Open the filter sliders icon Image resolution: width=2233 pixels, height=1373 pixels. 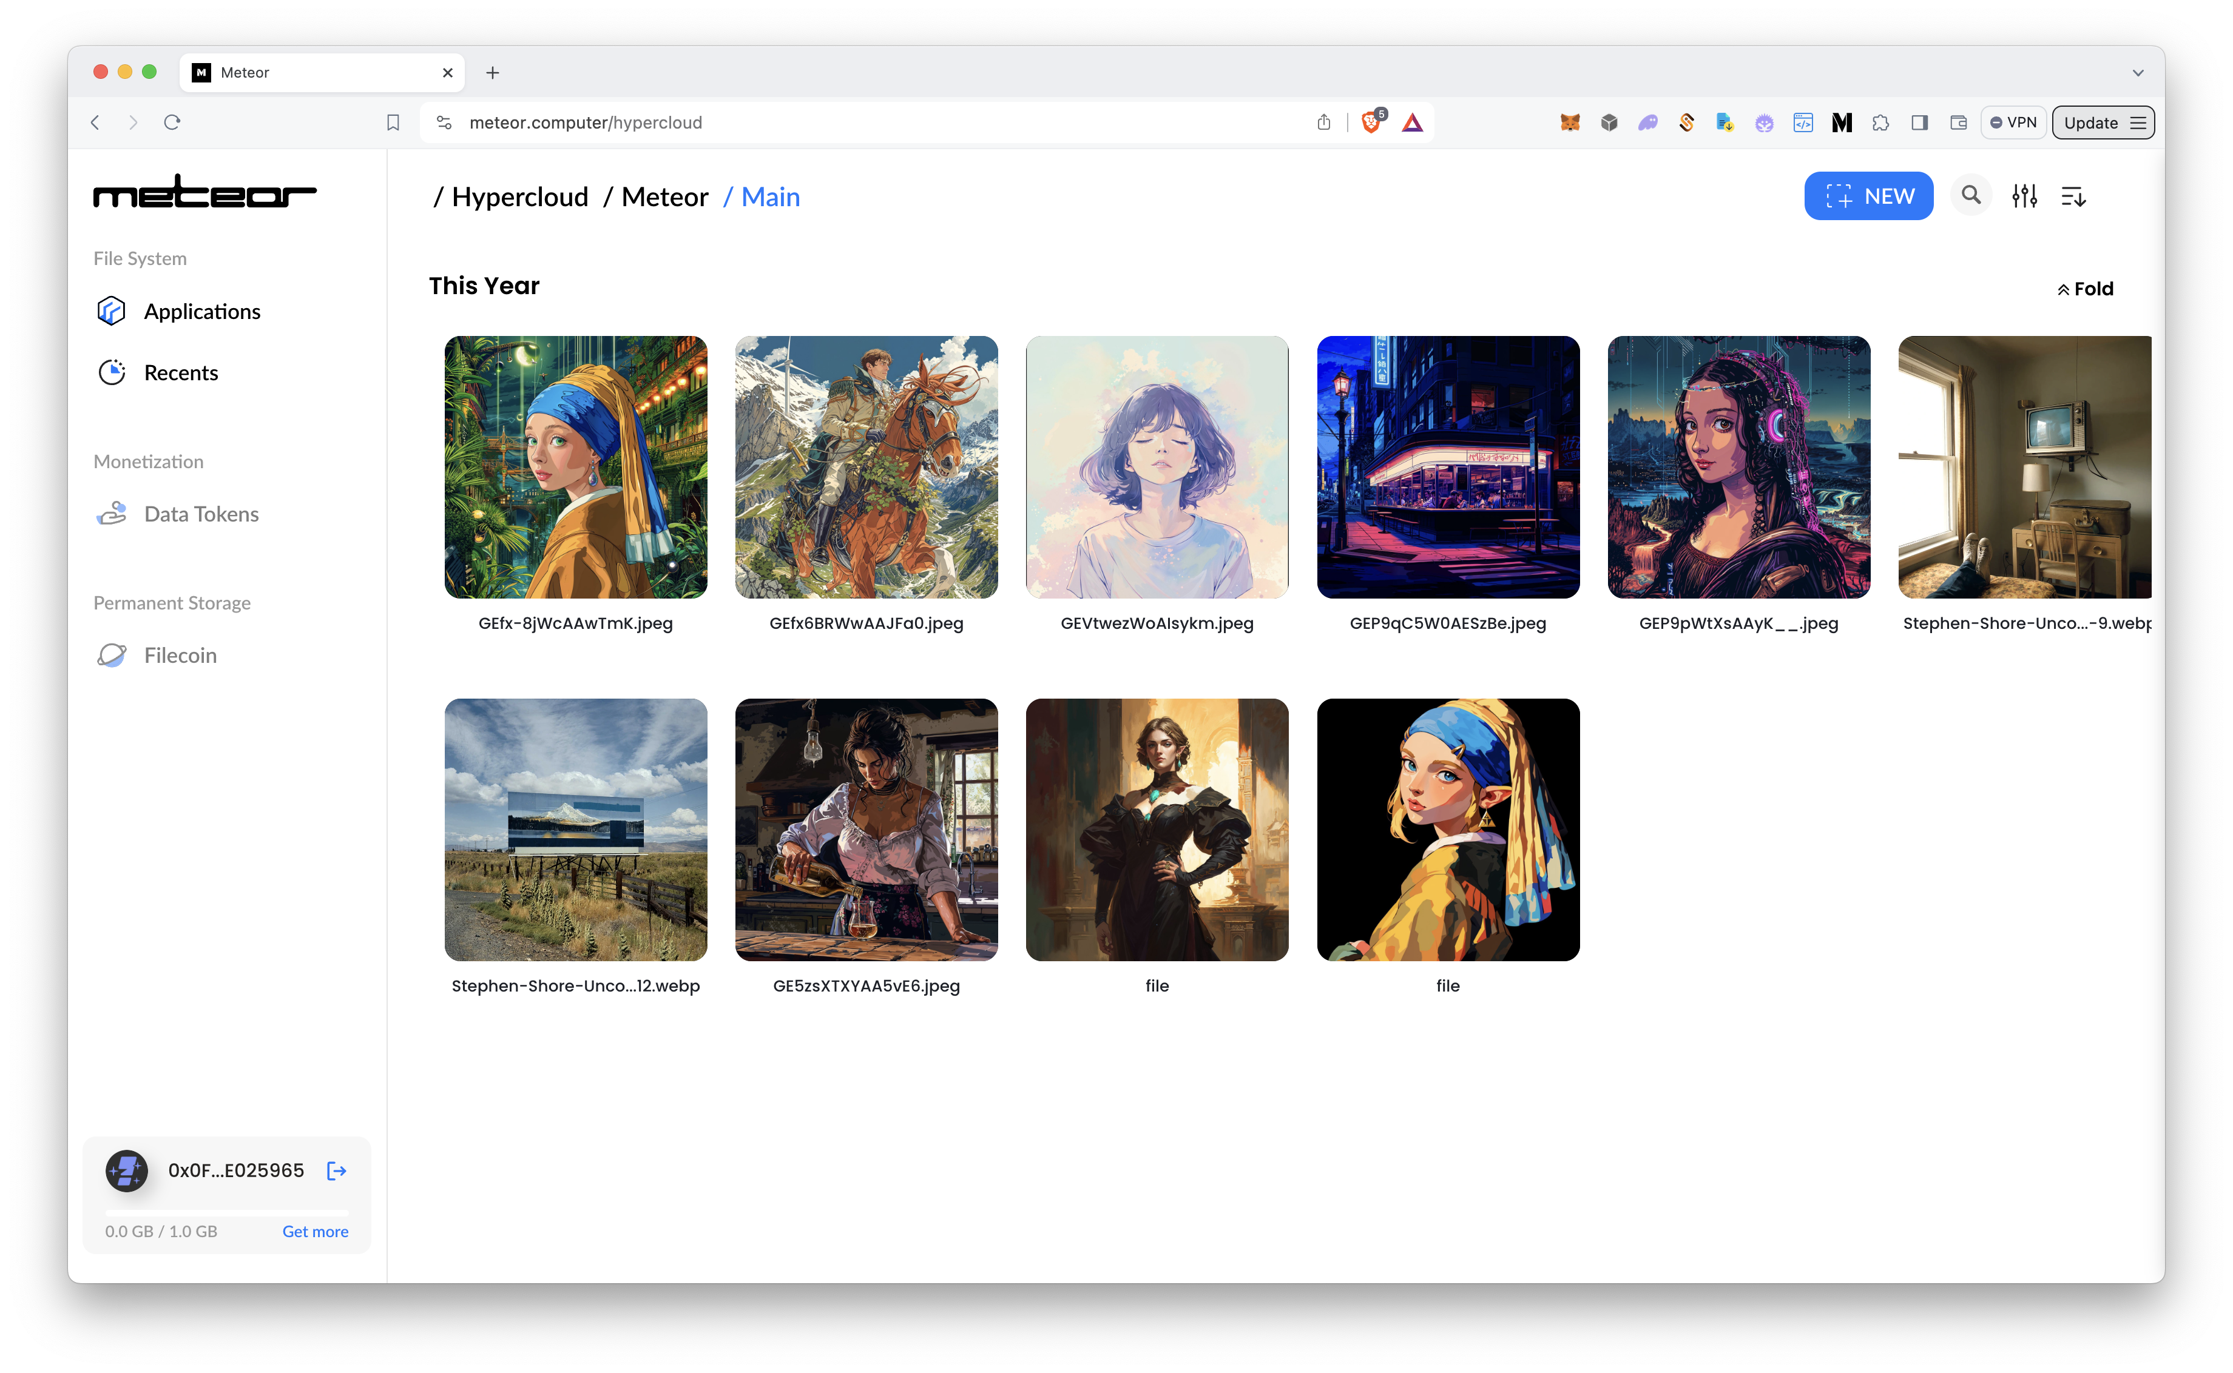(x=2024, y=196)
